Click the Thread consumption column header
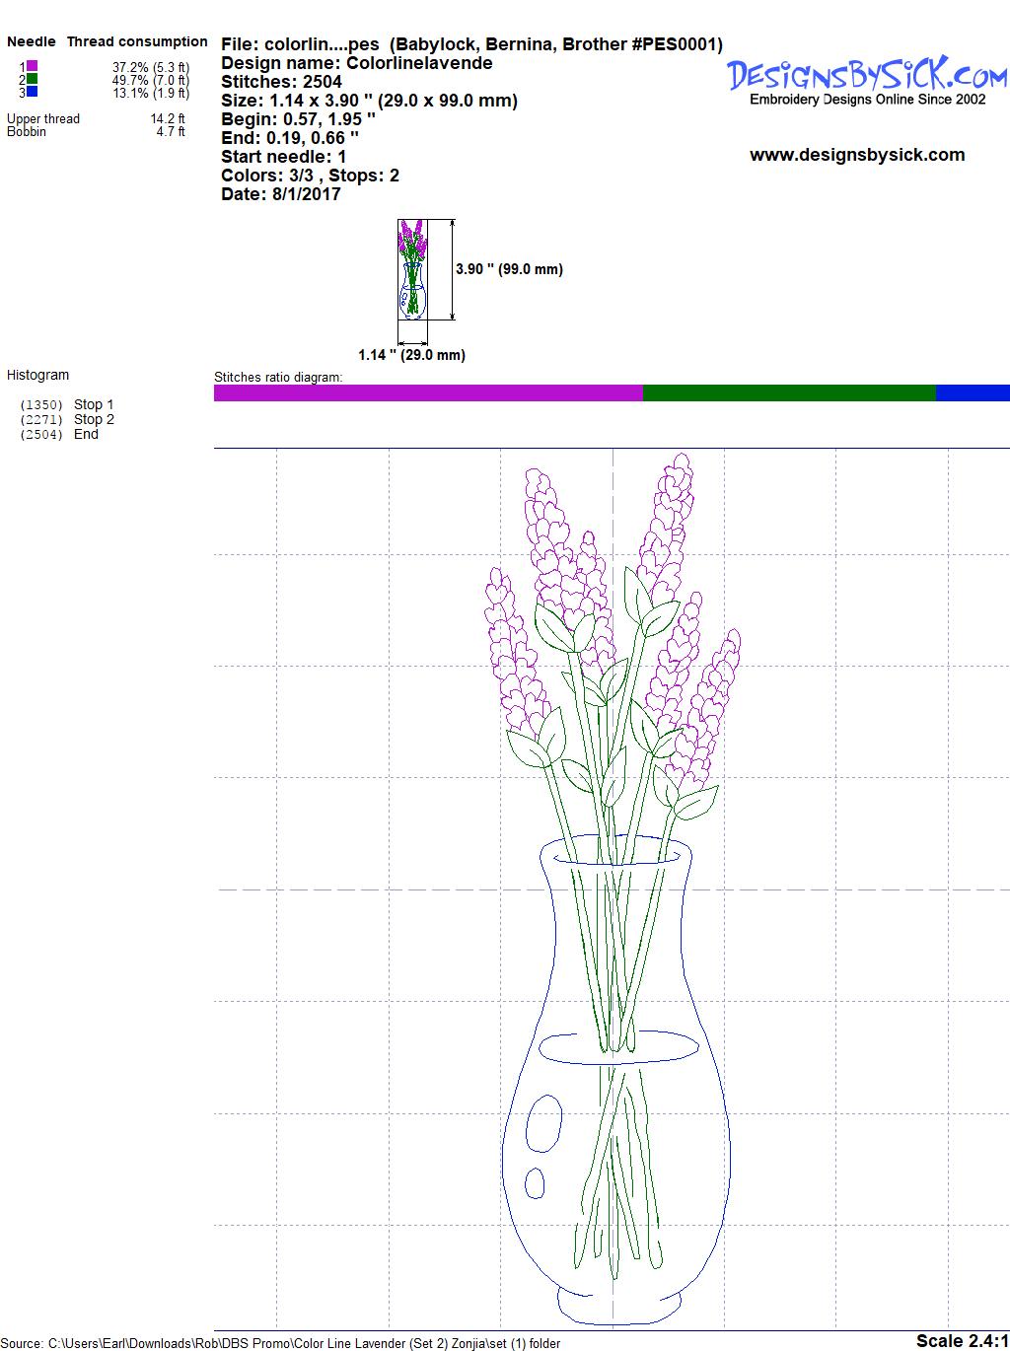The height and width of the screenshot is (1351, 1010). (x=137, y=41)
